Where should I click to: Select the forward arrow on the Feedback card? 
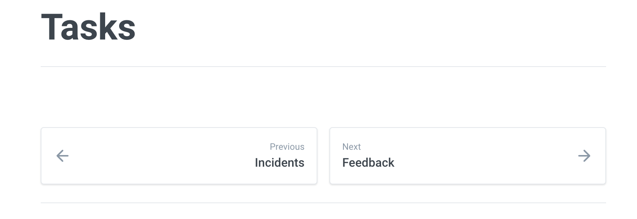(585, 155)
